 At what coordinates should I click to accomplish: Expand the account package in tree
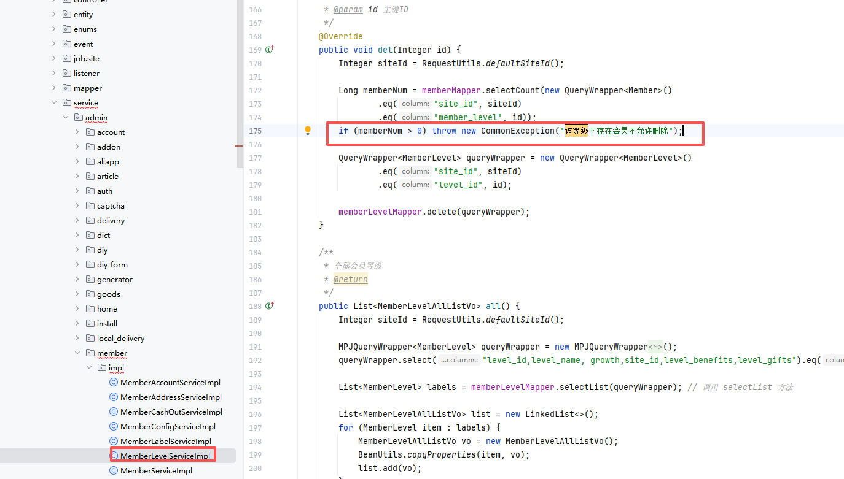click(77, 132)
